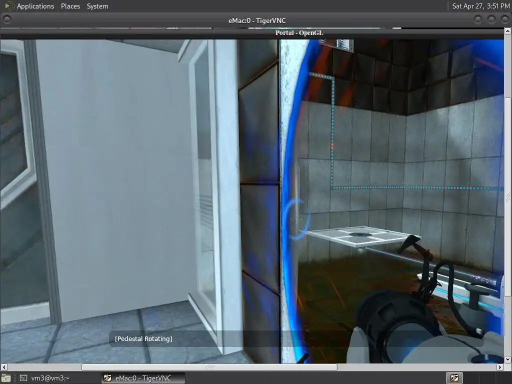Maximize the TigerVNC window
512x384 pixels.
(x=491, y=20)
